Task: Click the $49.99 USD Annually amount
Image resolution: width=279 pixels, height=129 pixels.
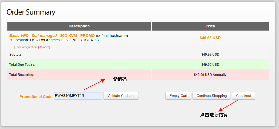Action: [210, 75]
